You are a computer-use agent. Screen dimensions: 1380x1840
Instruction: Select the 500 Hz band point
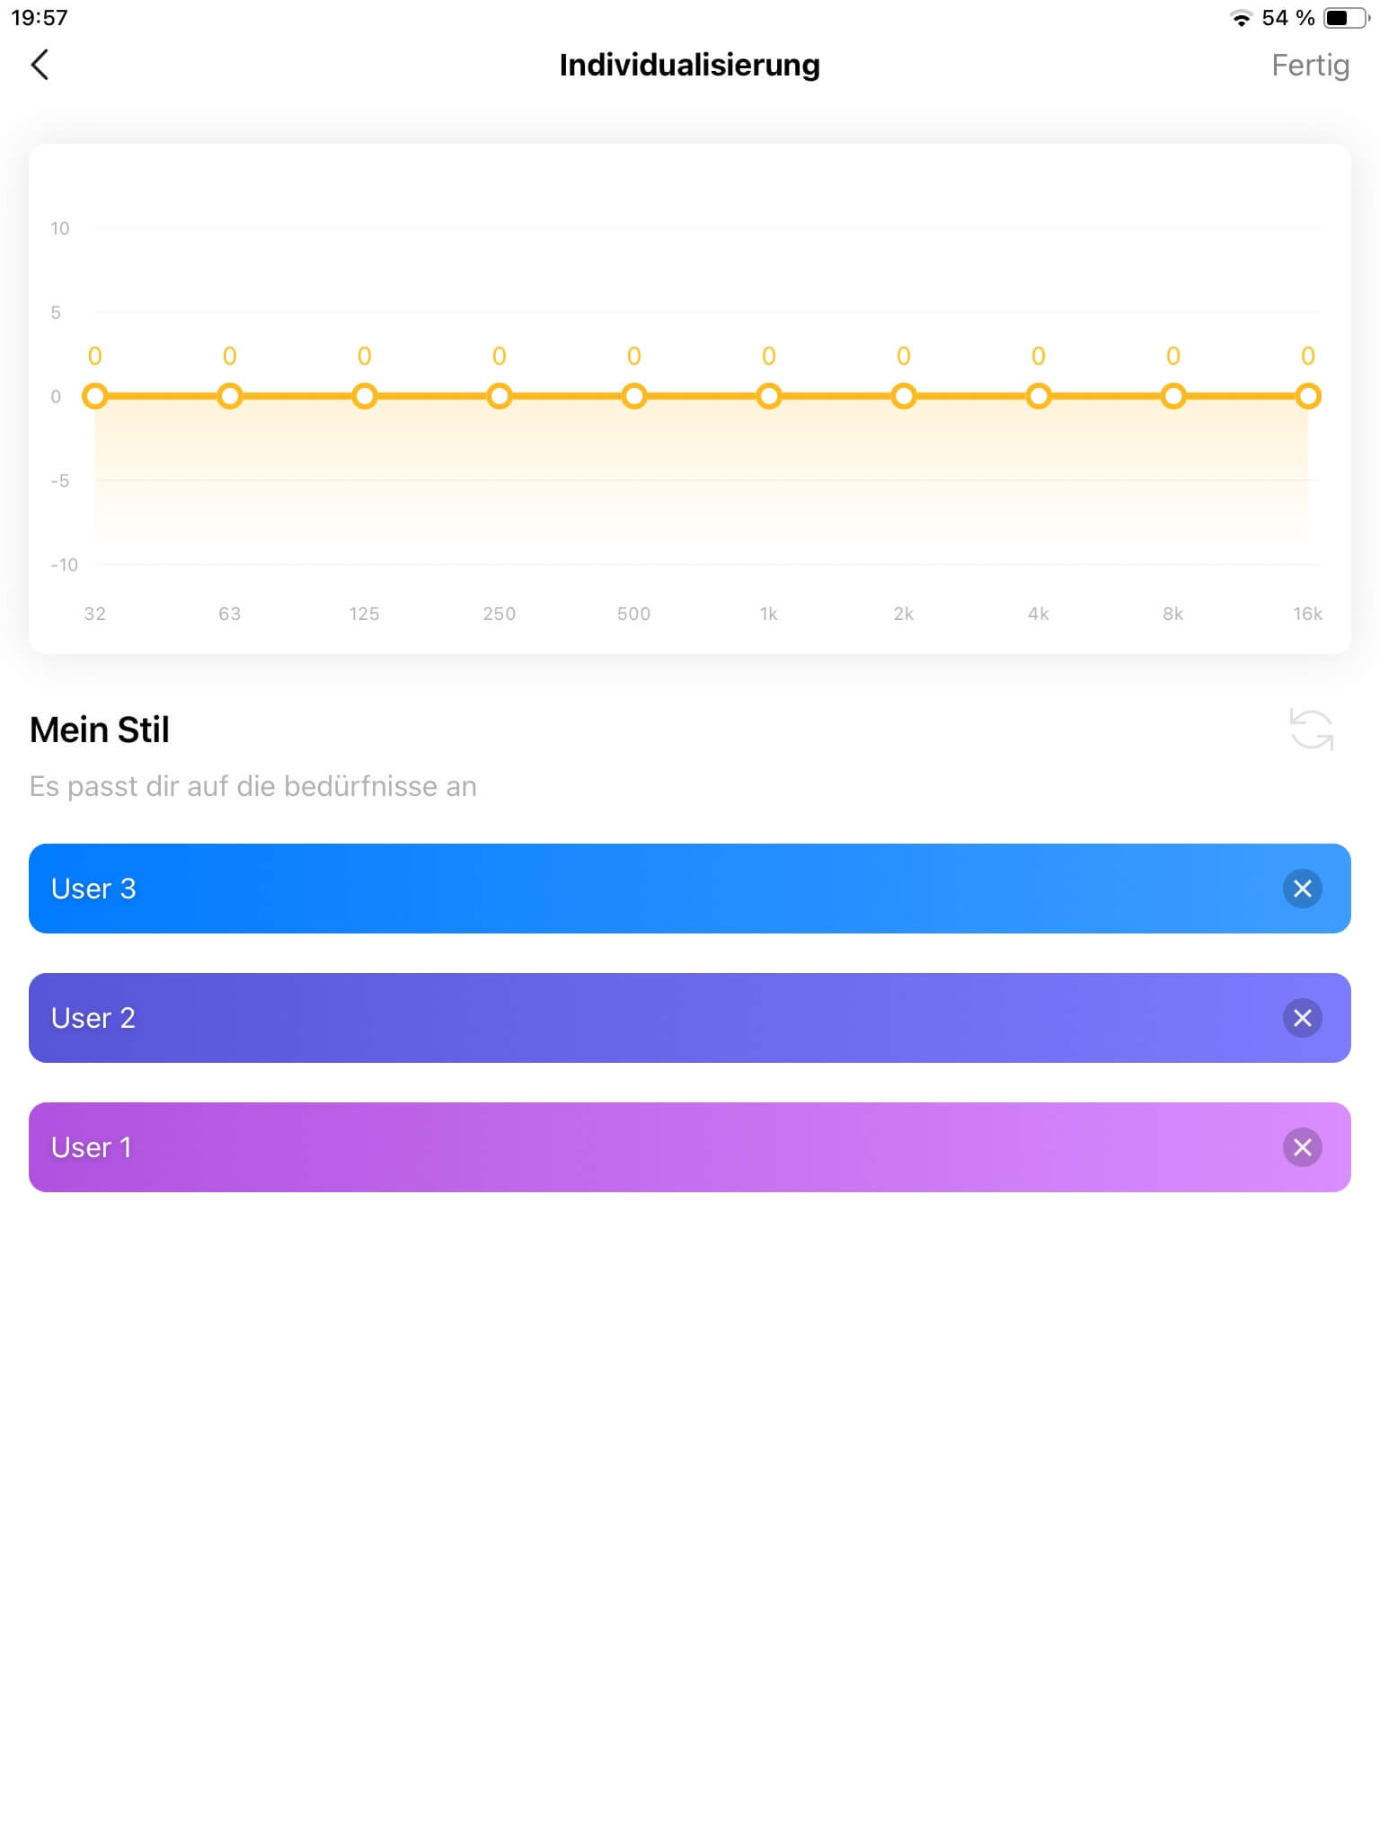click(x=634, y=396)
